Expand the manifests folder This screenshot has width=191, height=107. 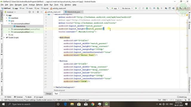coord(7,18)
